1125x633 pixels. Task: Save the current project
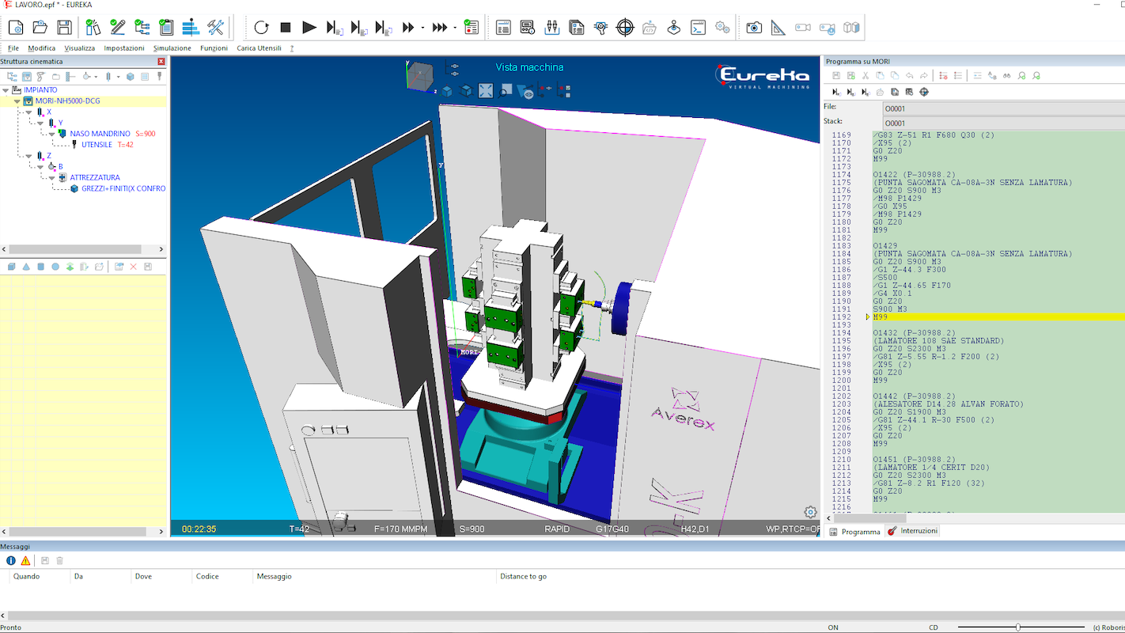(x=65, y=28)
